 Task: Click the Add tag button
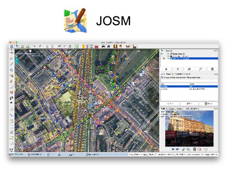pos(170,104)
